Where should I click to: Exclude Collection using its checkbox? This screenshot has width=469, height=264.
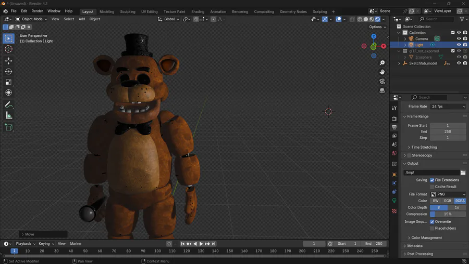coord(453,33)
